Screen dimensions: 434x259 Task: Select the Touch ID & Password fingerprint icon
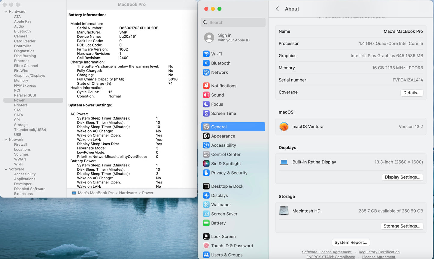206,246
